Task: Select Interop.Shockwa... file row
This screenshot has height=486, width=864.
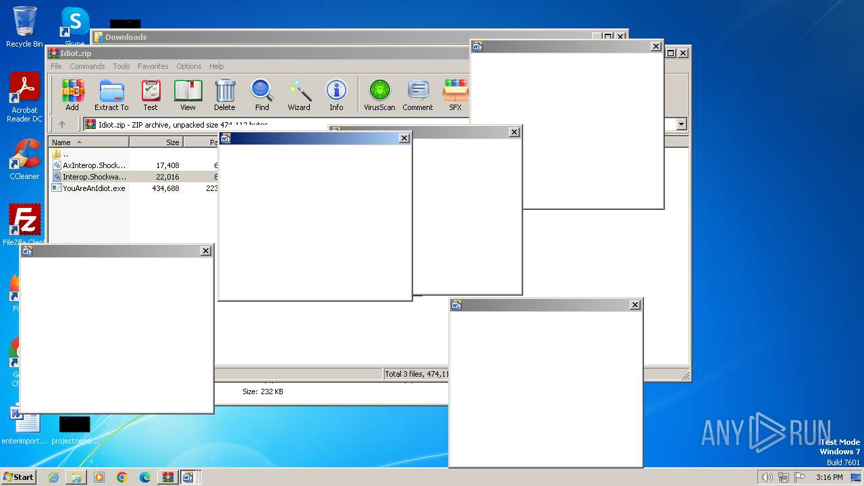Action: [x=94, y=177]
